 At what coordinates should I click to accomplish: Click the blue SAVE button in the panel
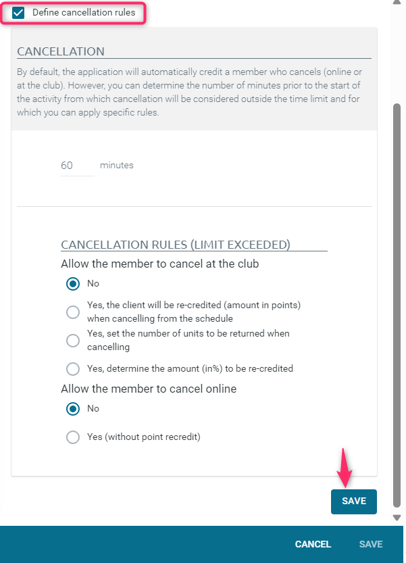[353, 501]
